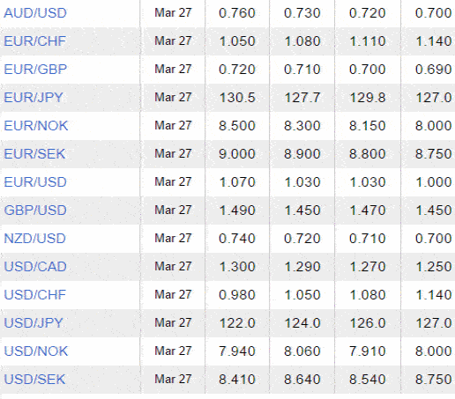Open the EUR/NOK currency link

coord(36,126)
